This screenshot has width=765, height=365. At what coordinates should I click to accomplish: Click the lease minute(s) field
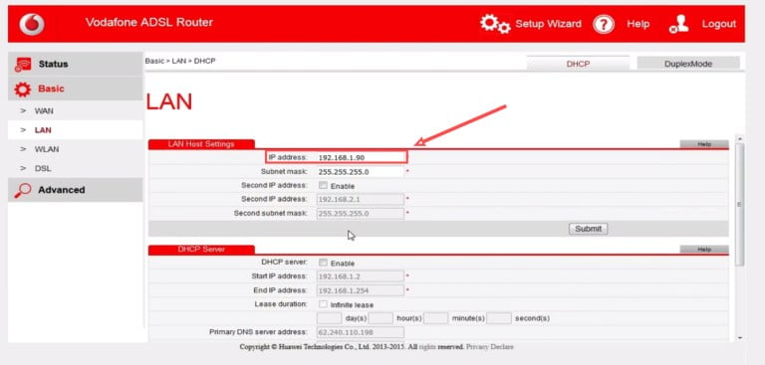435,318
